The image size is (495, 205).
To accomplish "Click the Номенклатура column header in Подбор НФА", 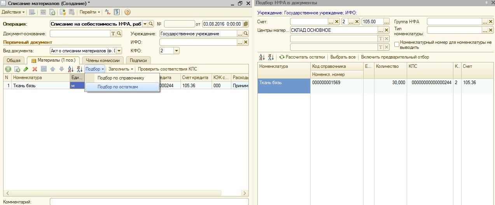I will (284, 70).
